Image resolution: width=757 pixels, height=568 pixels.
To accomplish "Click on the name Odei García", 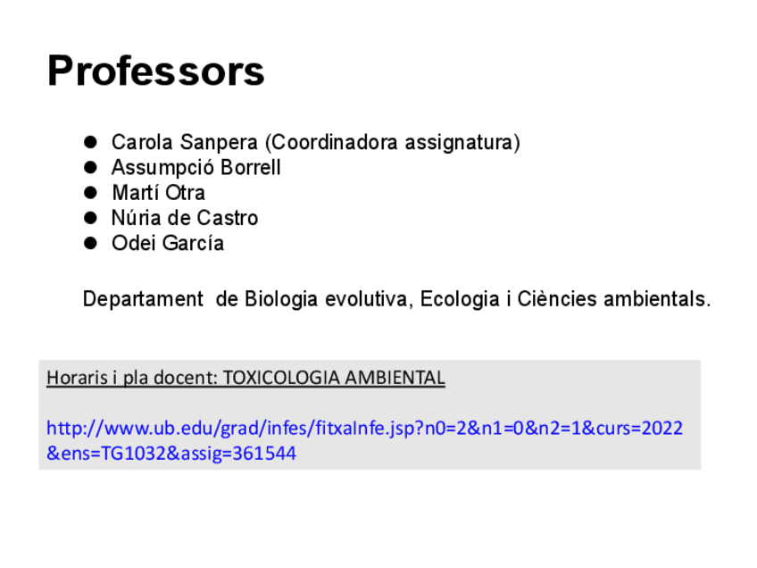I will tap(167, 243).
